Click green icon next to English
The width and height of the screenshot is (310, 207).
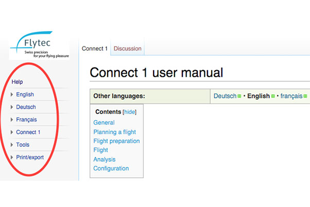(273, 96)
